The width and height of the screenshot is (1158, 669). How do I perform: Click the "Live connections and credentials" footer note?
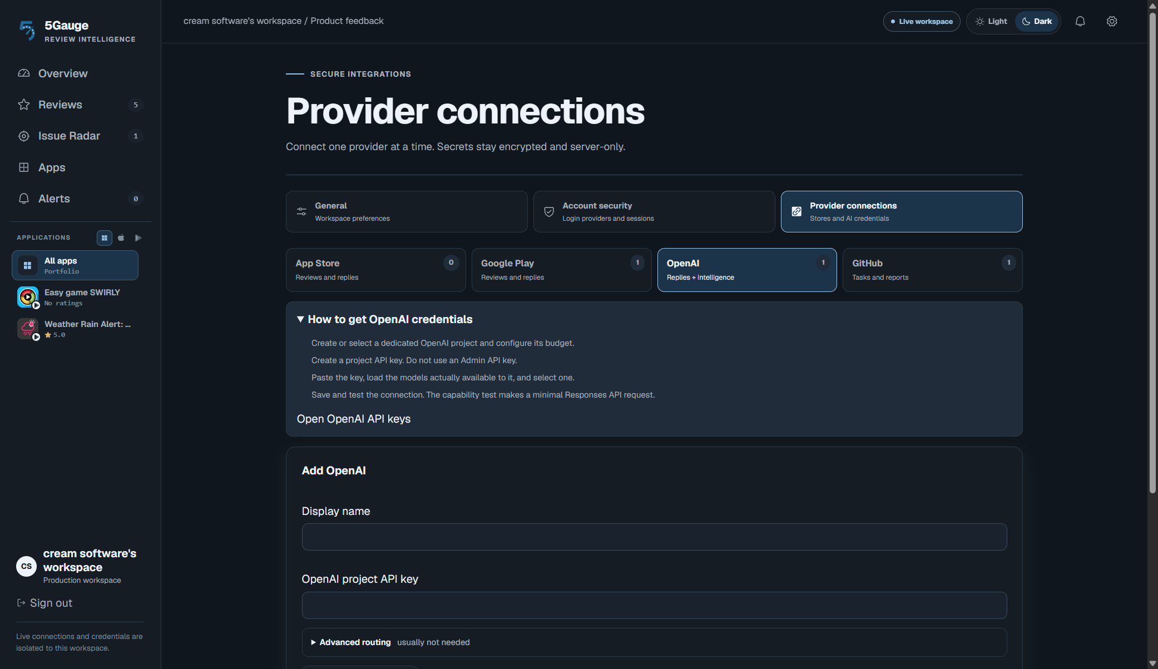[80, 642]
